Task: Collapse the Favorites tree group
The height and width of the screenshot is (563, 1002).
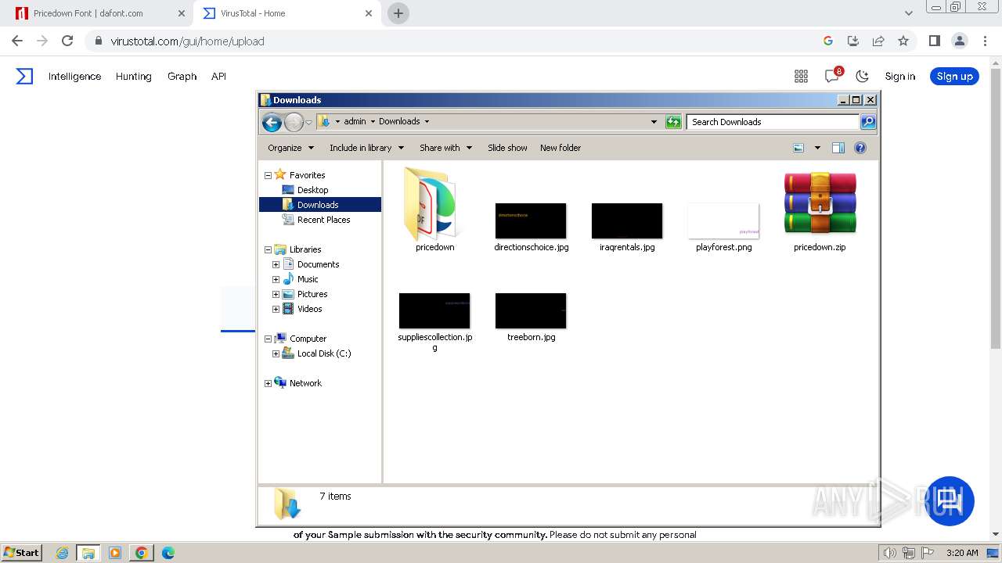Action: [268, 175]
